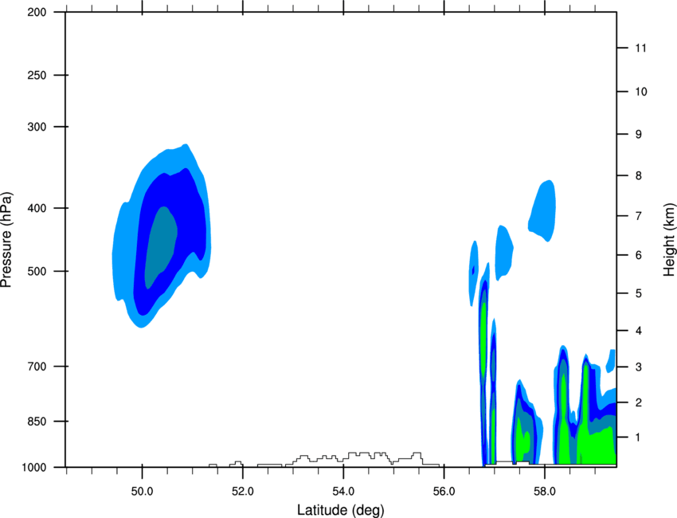Click pressure tick label 200

click(x=37, y=12)
